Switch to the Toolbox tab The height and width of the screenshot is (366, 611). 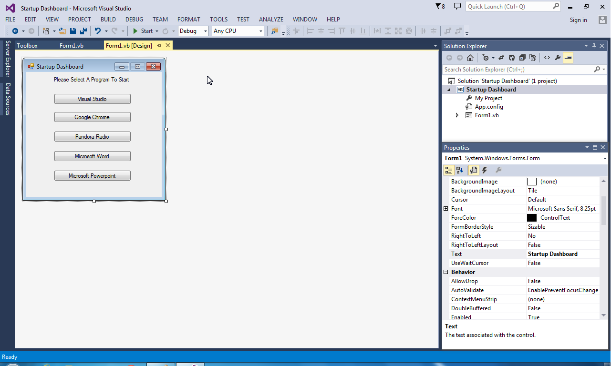click(27, 46)
